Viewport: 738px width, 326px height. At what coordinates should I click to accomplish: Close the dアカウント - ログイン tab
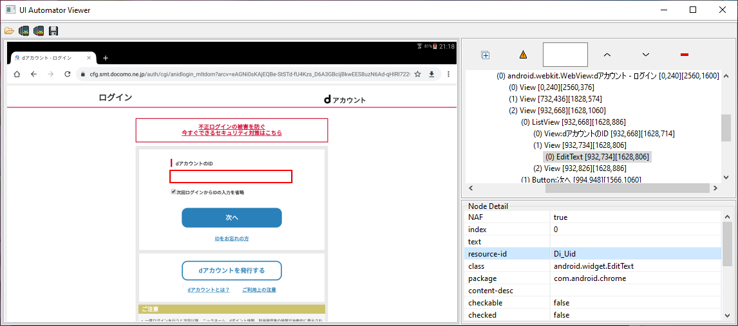(89, 58)
